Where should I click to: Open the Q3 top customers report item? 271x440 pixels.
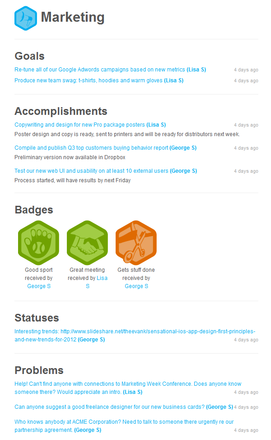105,148
